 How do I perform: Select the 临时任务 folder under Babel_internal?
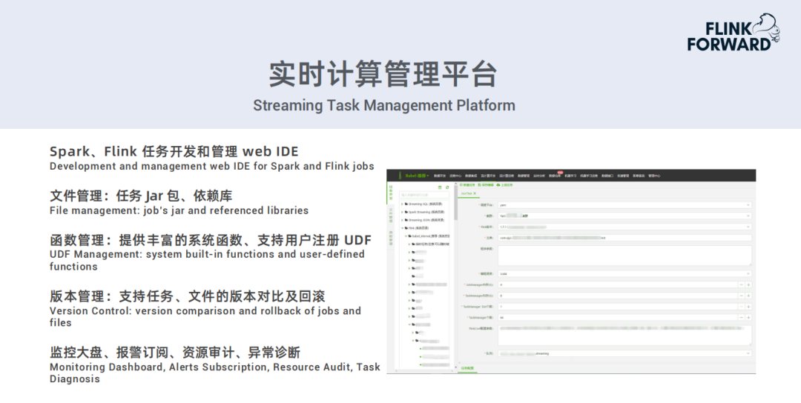[431, 244]
